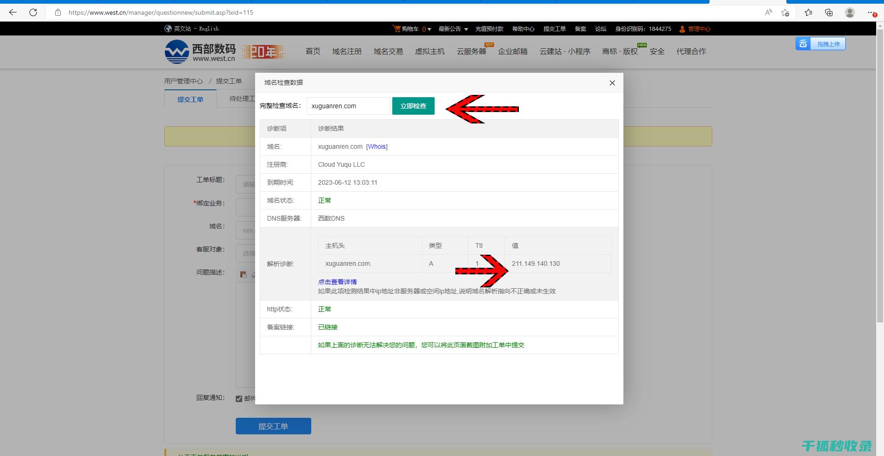Open the browser Settings and more menu
884x456 pixels.
(x=871, y=12)
